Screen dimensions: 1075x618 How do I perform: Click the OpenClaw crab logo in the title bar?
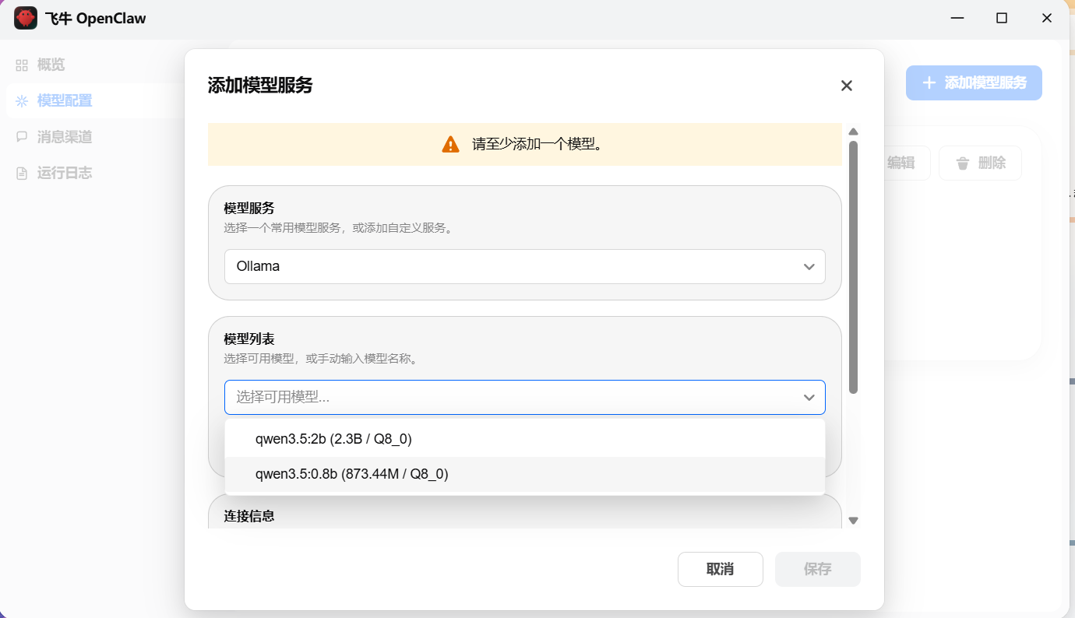pyautogui.click(x=25, y=18)
